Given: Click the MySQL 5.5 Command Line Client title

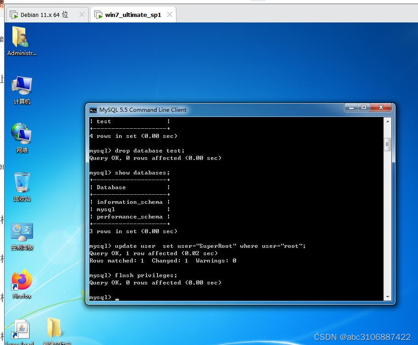Looking at the screenshot, I should pos(142,110).
